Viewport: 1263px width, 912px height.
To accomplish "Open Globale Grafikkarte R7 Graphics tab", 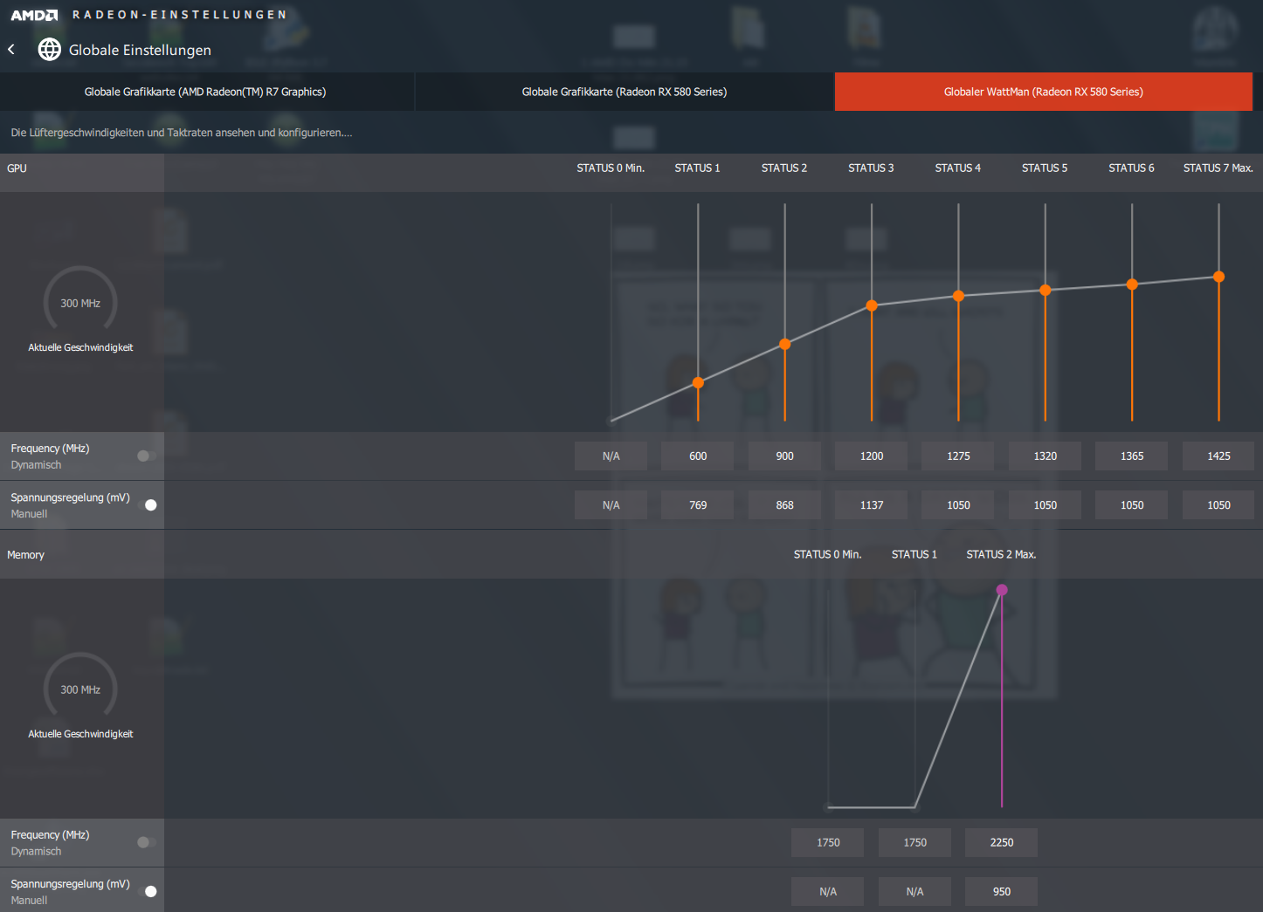I will pyautogui.click(x=206, y=92).
